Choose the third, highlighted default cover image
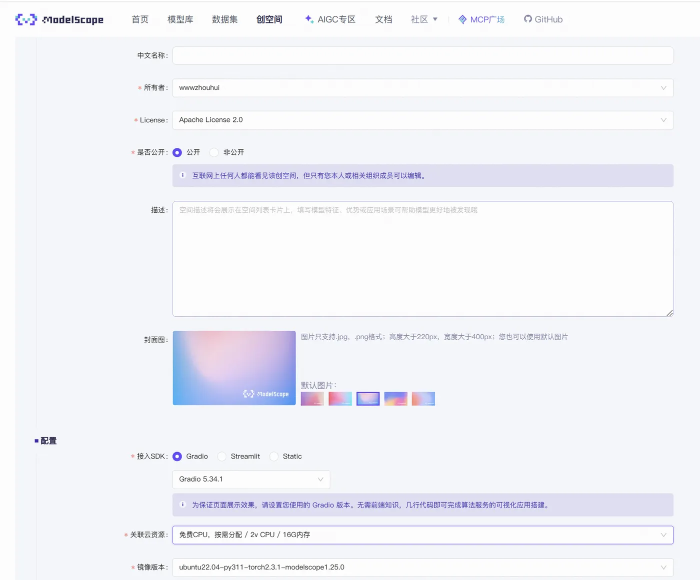This screenshot has width=700, height=580. (368, 399)
